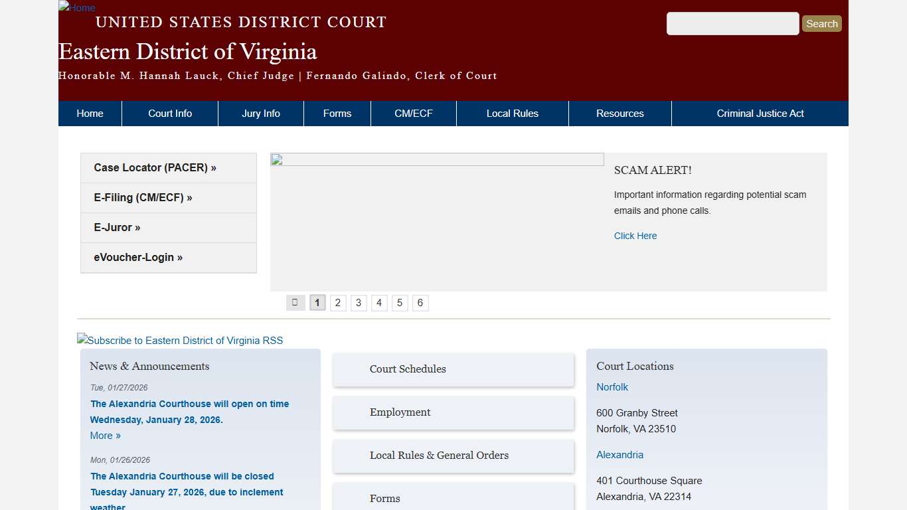Open the Resources menu
Viewport: 907px width, 510px height.
pos(619,113)
